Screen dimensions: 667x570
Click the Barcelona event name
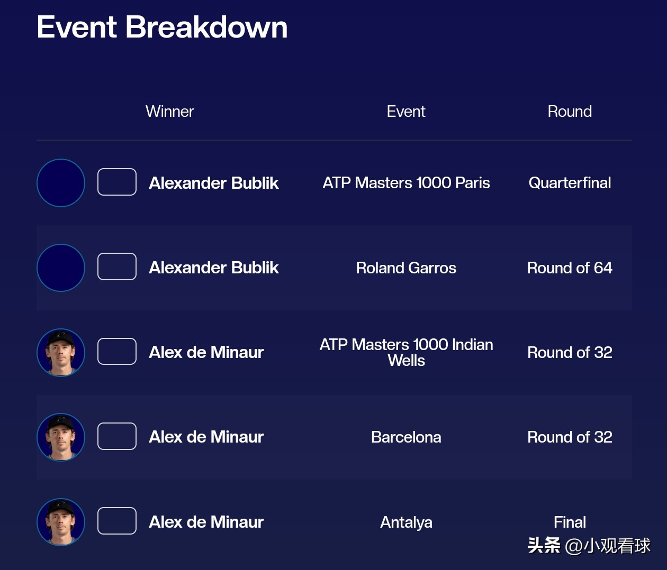pyautogui.click(x=406, y=437)
